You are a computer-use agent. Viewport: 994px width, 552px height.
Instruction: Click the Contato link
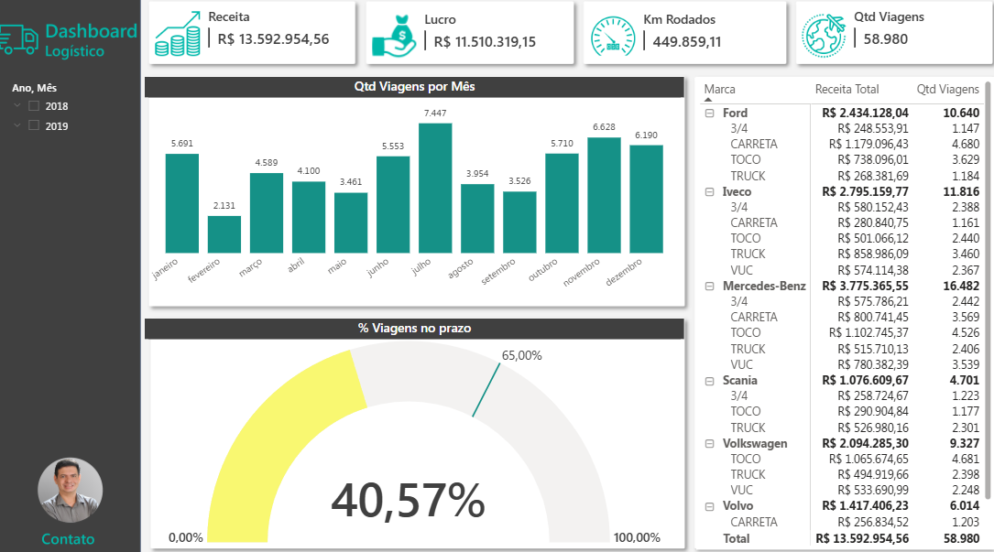coord(68,539)
